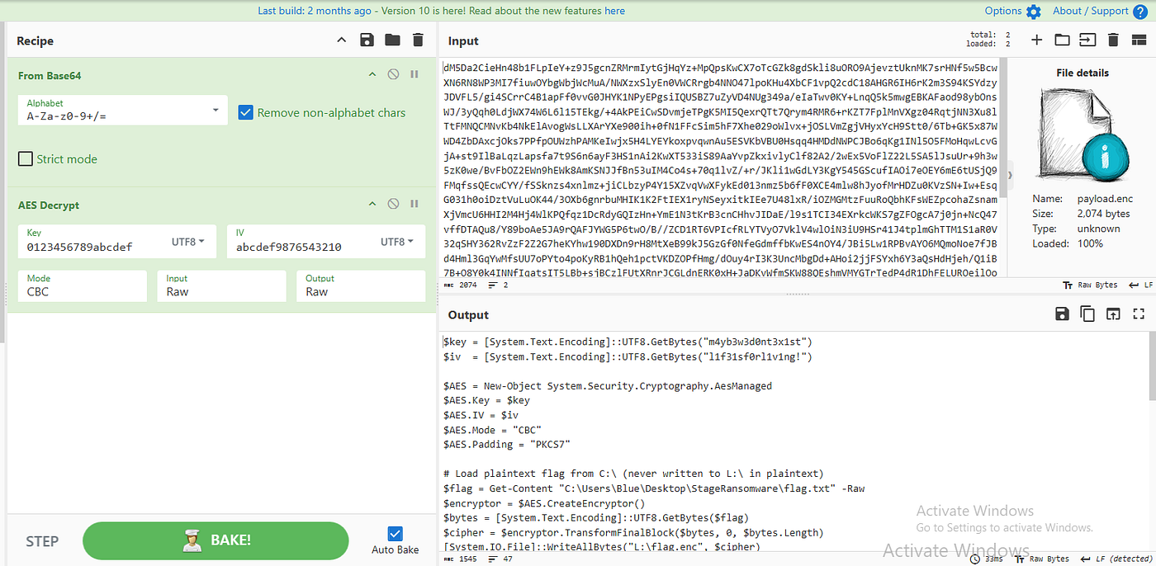Open IV encoding UTF8 dropdown

[x=397, y=242]
